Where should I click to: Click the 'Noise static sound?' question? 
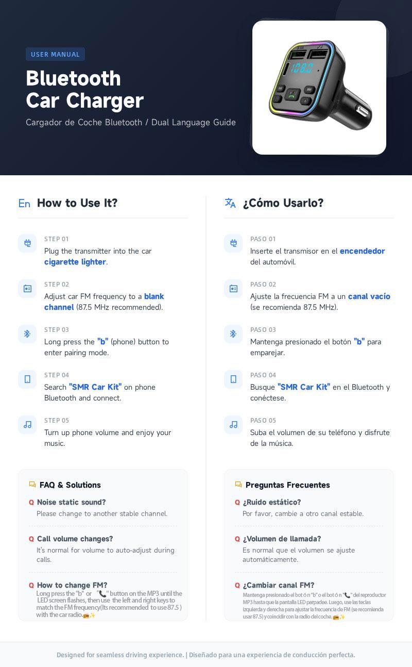[71, 502]
